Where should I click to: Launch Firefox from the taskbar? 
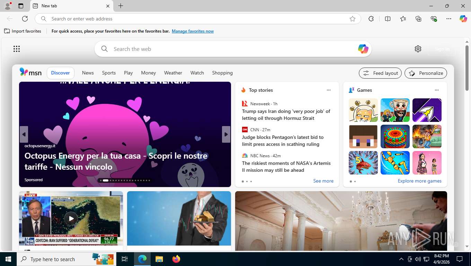(176, 259)
